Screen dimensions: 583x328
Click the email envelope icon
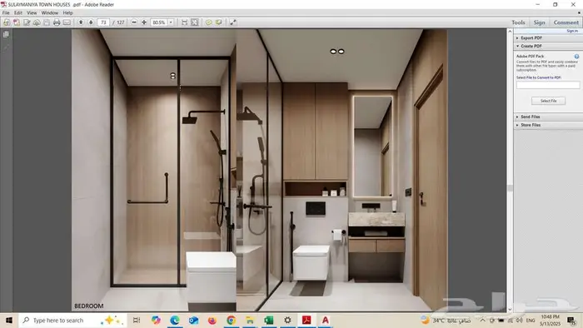(67, 22)
